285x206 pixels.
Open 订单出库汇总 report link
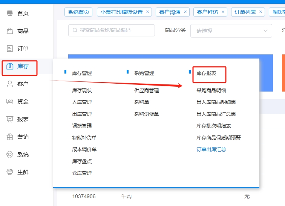click(x=211, y=149)
